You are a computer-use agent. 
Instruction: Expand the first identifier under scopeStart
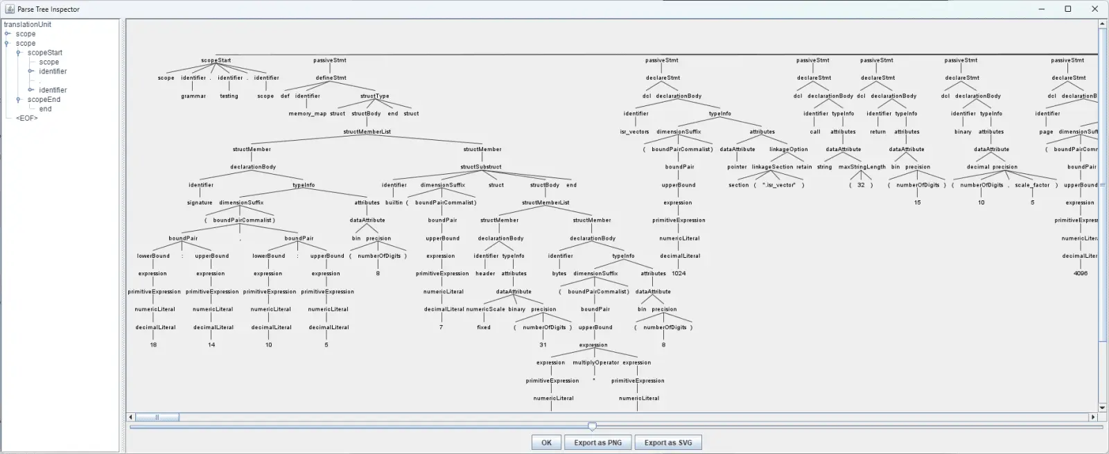coord(30,71)
